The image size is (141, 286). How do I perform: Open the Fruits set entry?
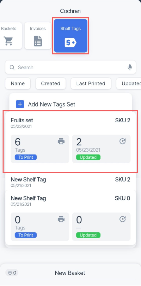pyautogui.click(x=70, y=142)
